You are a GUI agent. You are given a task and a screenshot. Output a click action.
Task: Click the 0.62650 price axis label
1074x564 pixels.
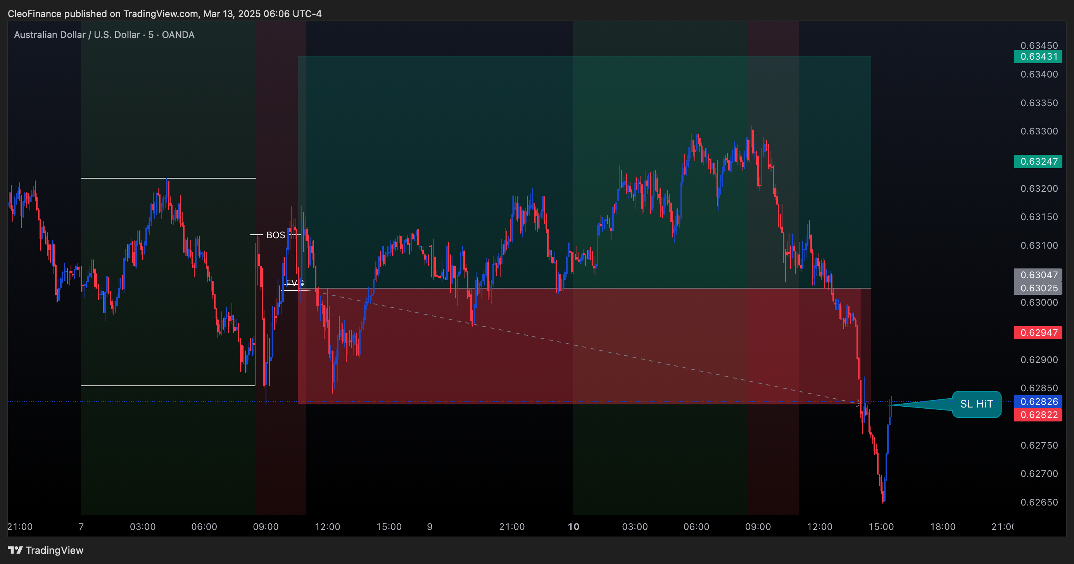tap(1039, 502)
